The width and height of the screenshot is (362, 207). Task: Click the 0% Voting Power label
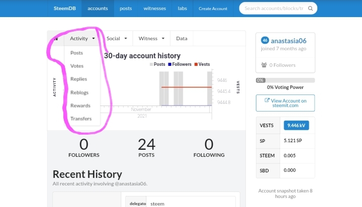coord(286,87)
